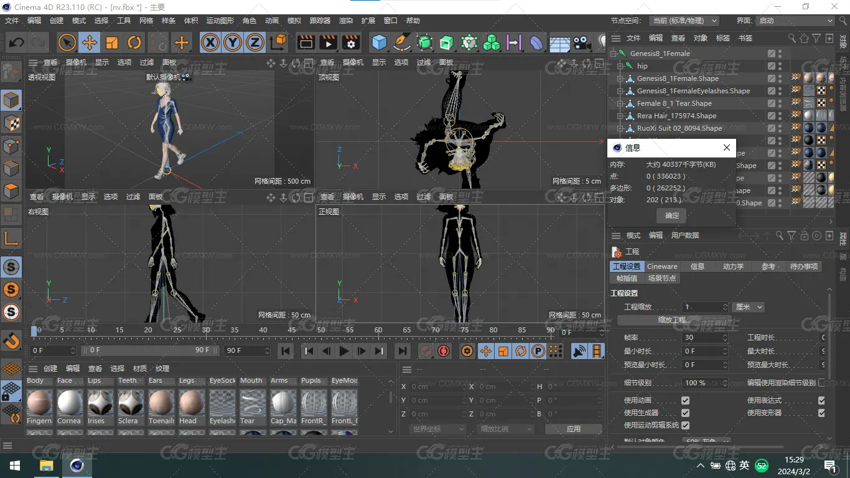Click the Enable Snap magnet icon
850x478 pixels.
[11, 340]
